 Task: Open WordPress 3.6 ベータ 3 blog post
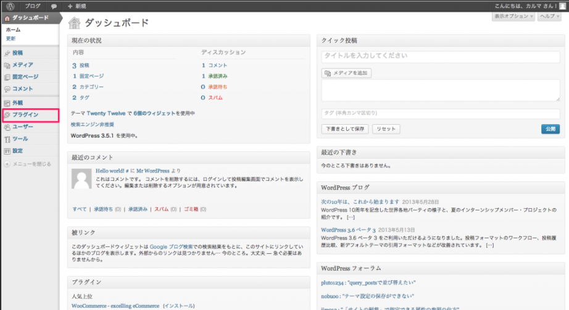click(348, 230)
